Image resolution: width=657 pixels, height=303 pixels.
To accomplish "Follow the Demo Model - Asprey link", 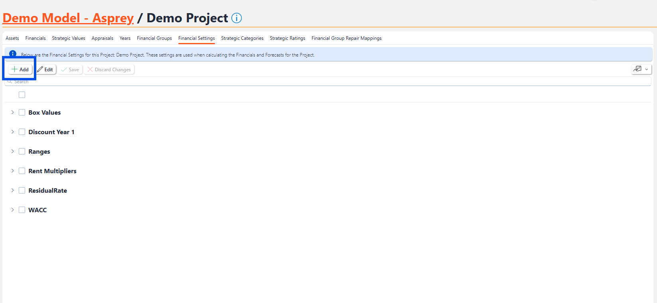I will pos(68,18).
